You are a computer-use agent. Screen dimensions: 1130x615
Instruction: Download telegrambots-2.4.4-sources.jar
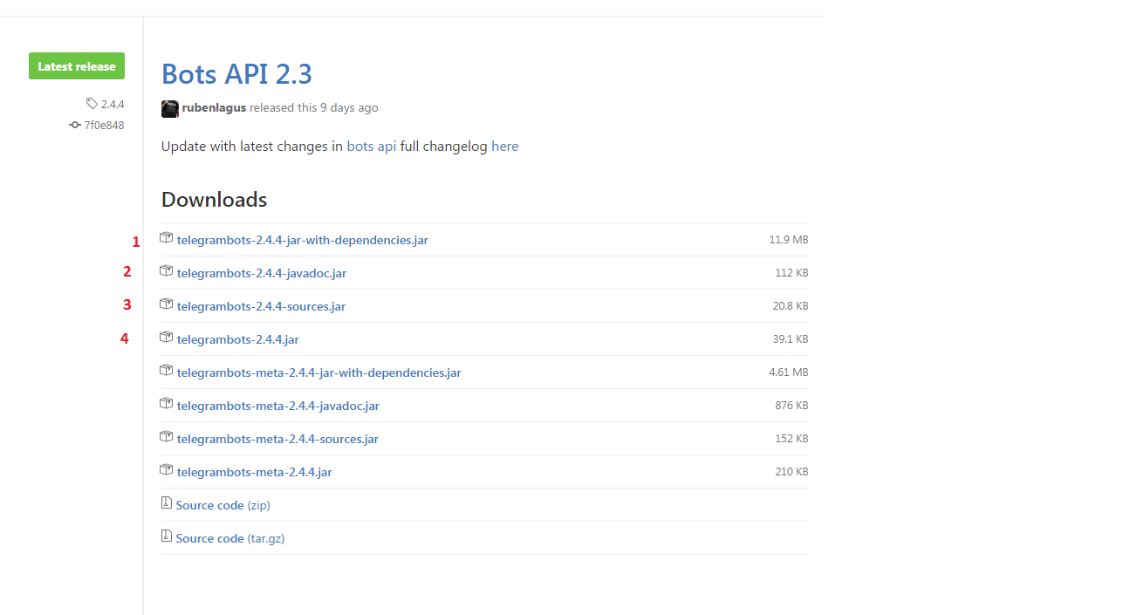coord(261,306)
